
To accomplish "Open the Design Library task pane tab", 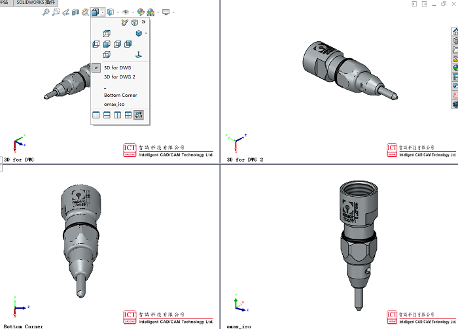I will point(455,41).
